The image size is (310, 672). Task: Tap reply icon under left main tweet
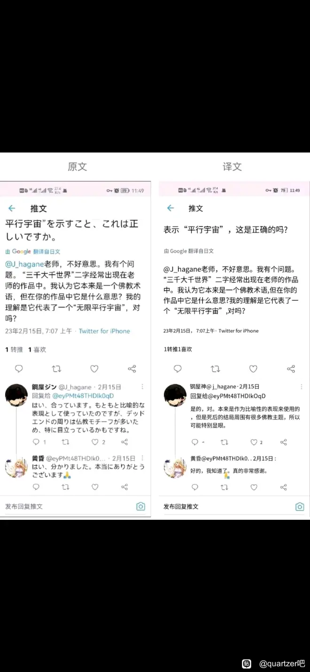pos(19,369)
